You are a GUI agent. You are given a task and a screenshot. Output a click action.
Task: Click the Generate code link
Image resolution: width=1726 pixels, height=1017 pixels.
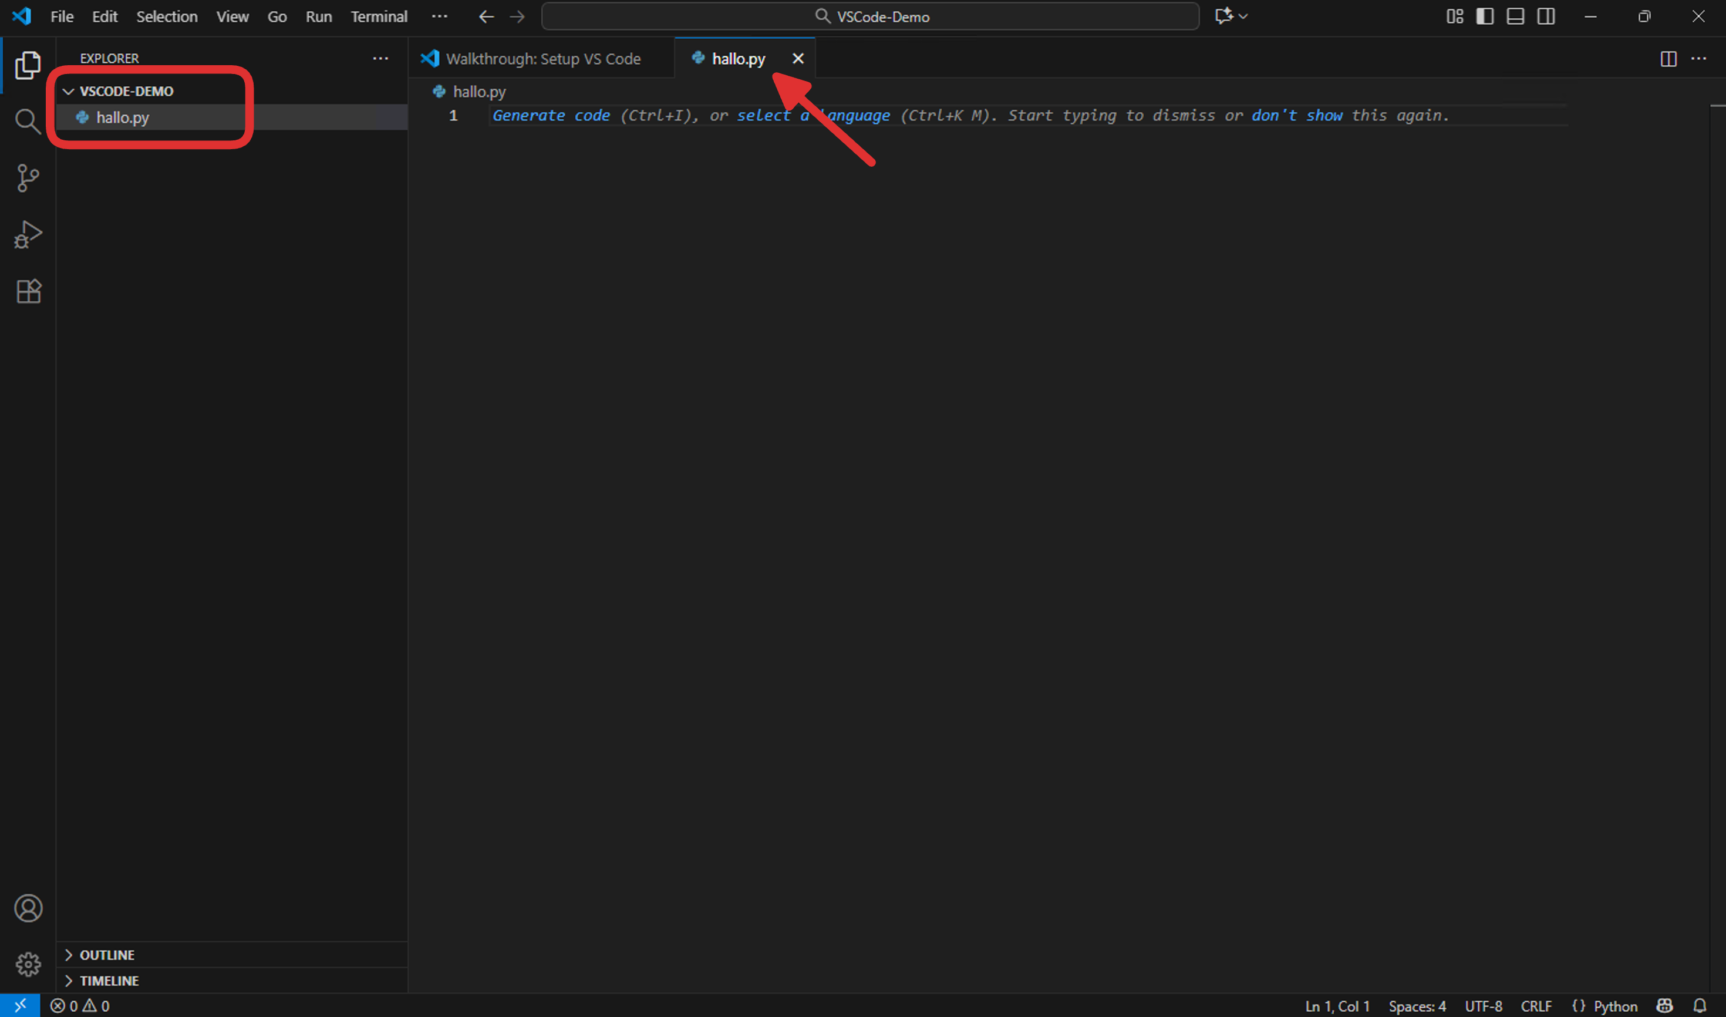[x=551, y=115]
